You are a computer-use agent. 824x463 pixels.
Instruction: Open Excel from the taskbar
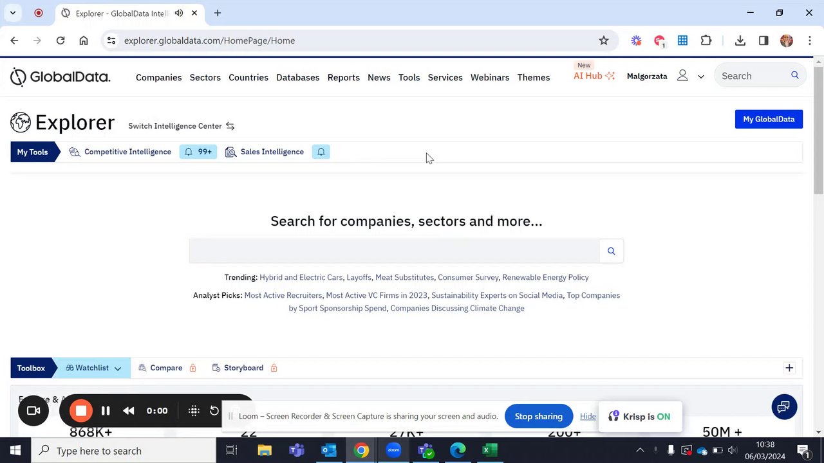[x=489, y=450]
